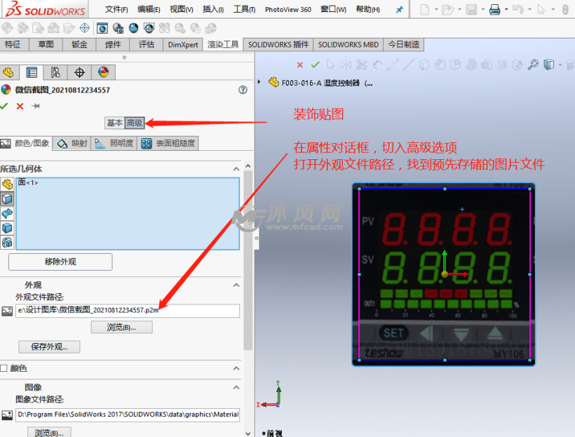Open the New document dropdown arrow
This screenshot has height=437, width=575.
click(x=436, y=10)
